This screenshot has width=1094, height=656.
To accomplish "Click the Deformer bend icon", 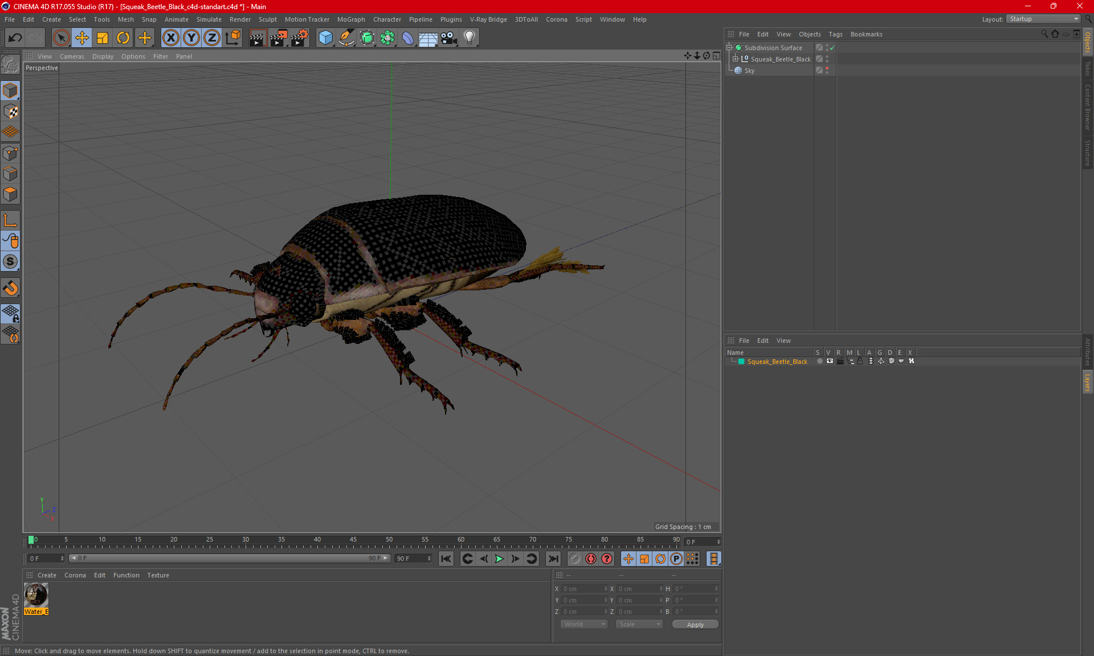I will (408, 38).
